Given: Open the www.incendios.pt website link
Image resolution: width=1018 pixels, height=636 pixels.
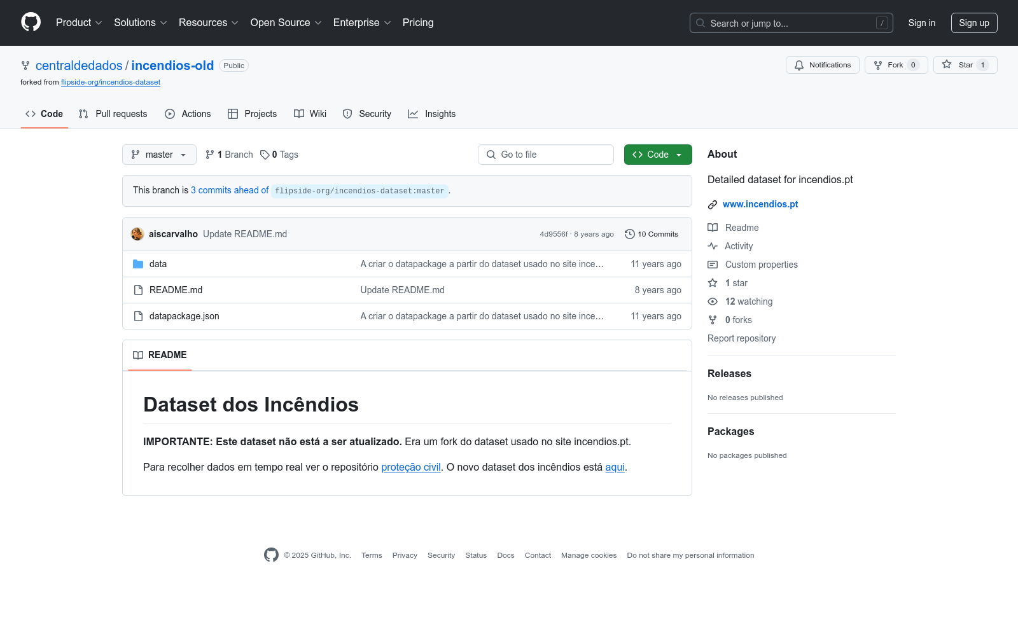Looking at the screenshot, I should click(x=760, y=204).
